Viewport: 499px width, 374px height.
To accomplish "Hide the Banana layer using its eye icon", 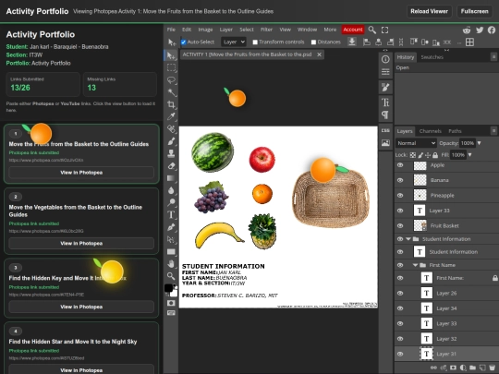I will coord(400,180).
